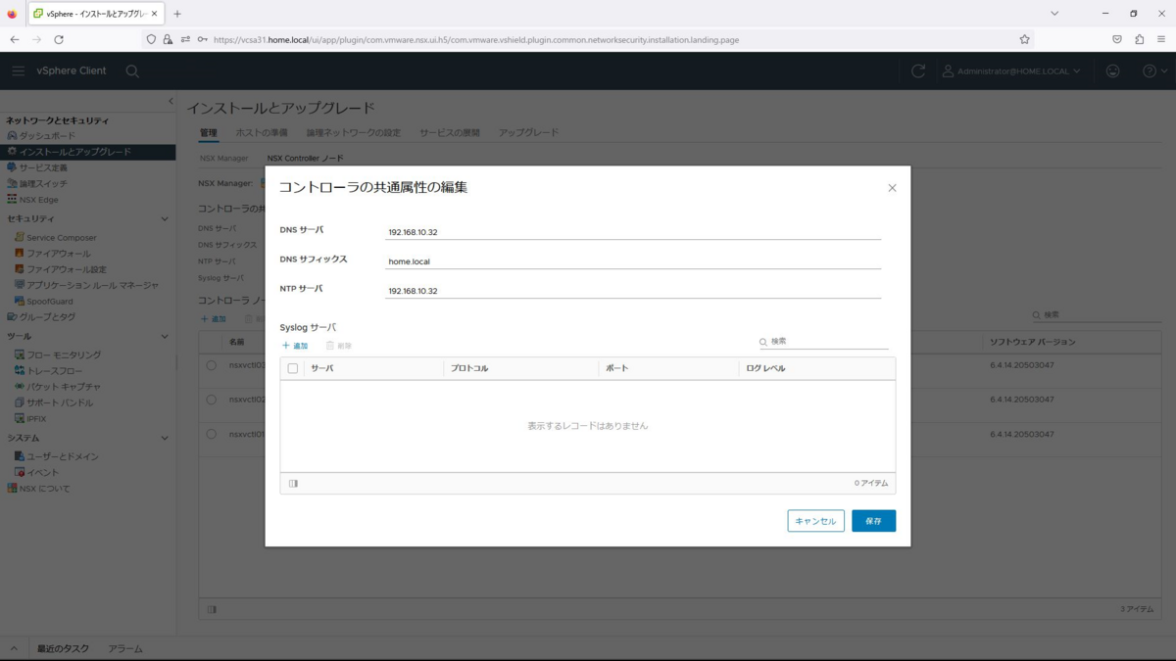Click the DNS サフィックス input field
The height and width of the screenshot is (661, 1176).
tap(633, 261)
